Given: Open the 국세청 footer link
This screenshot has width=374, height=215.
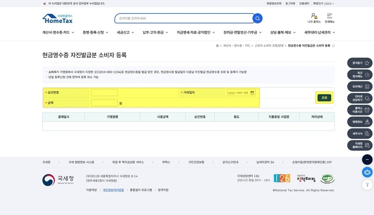Looking at the screenshot, I should [x=46, y=162].
